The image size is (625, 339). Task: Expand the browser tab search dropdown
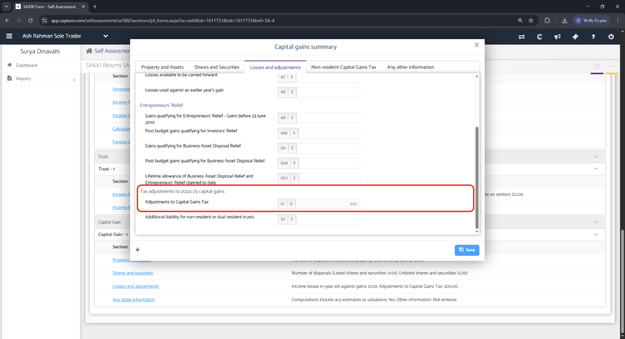(7, 7)
